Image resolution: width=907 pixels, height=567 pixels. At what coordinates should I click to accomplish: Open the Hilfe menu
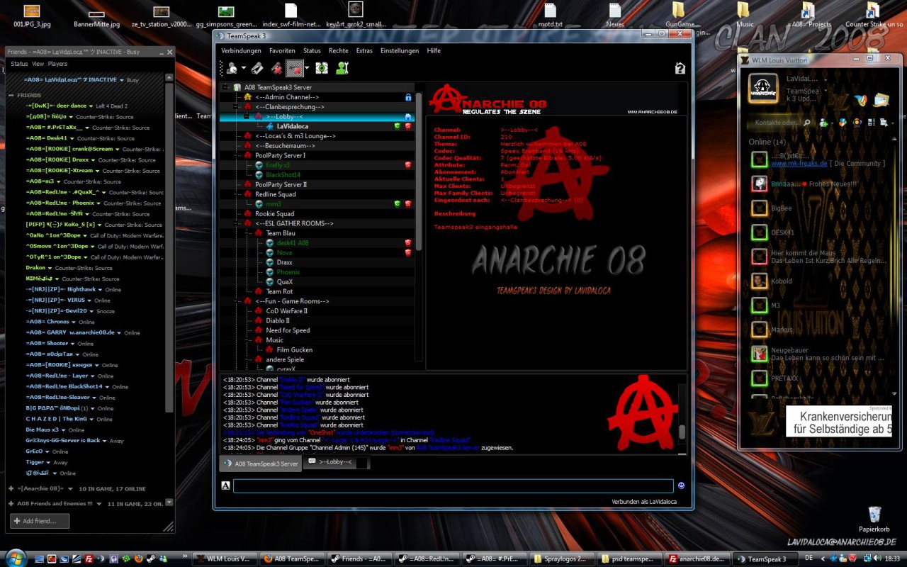434,51
